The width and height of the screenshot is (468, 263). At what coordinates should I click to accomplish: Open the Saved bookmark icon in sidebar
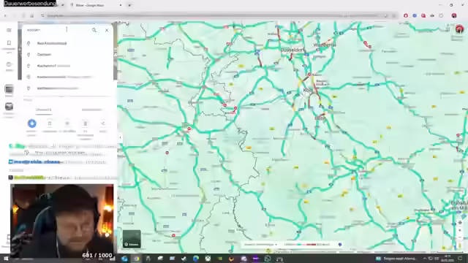[9, 43]
